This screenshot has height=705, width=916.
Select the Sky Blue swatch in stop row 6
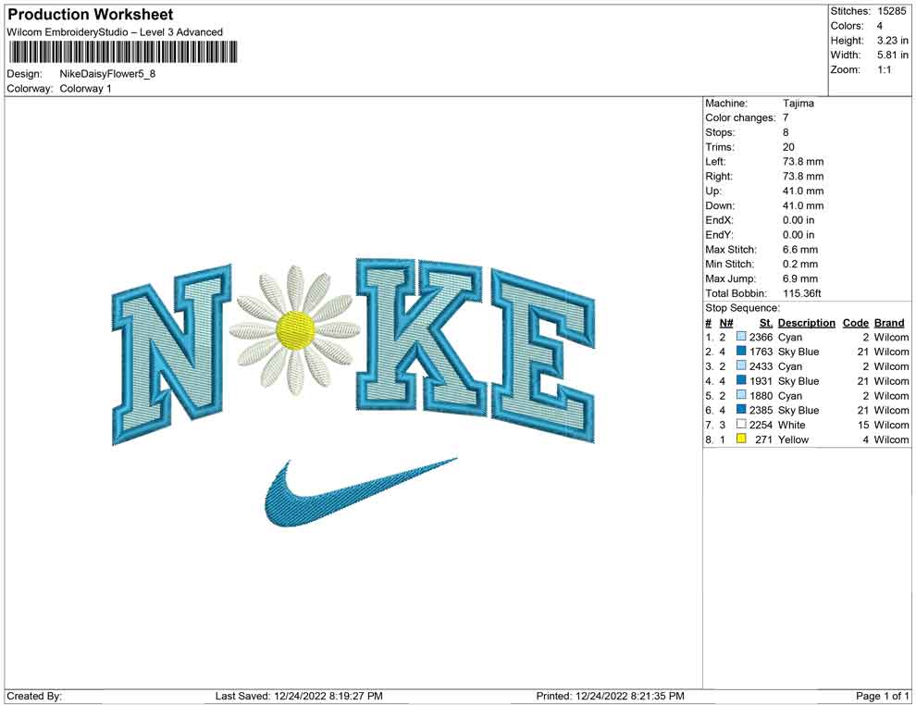(x=741, y=410)
